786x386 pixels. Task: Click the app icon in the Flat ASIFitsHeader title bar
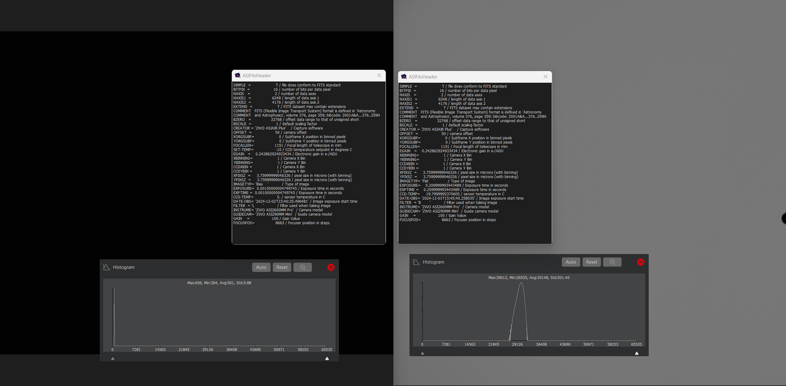point(403,76)
